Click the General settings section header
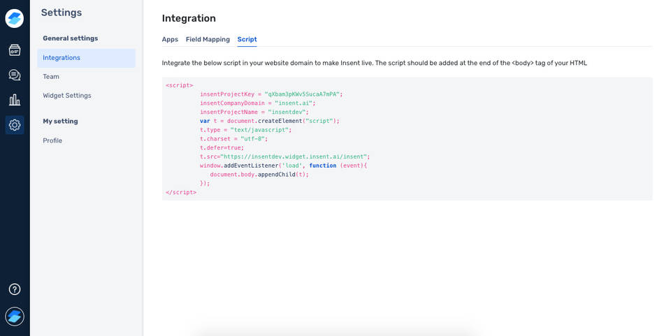Viewport: 671px width, 336px height. tap(71, 38)
